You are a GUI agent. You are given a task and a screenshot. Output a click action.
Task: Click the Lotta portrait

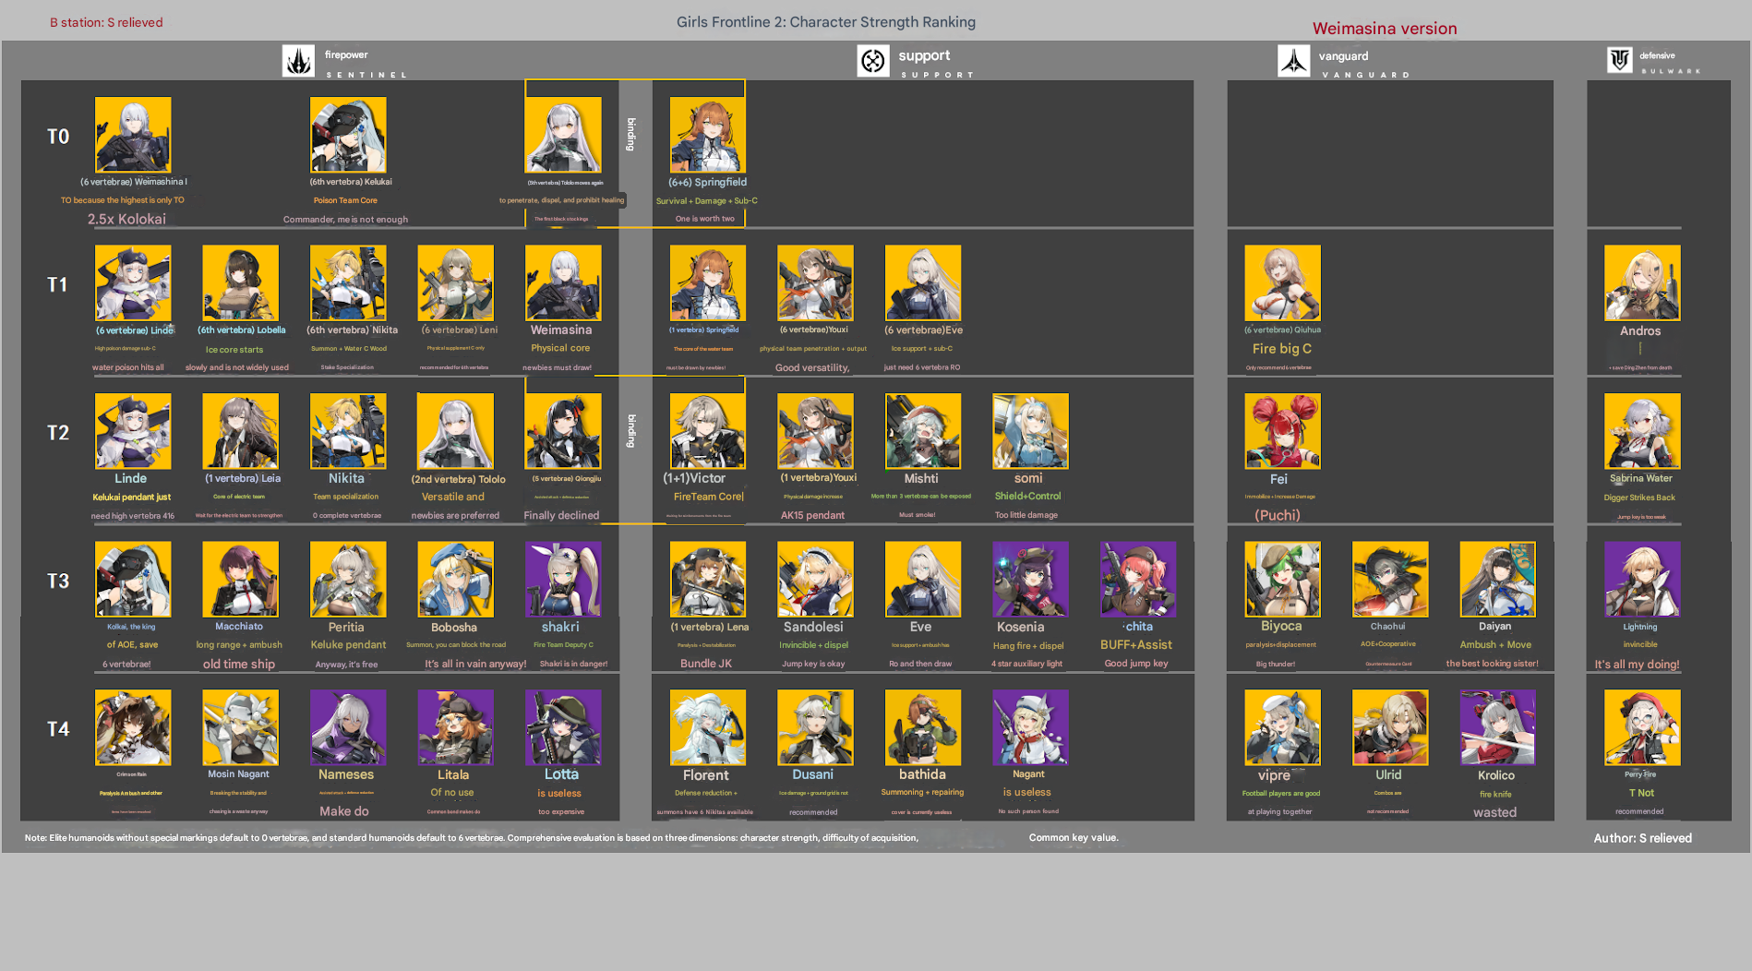pos(563,727)
